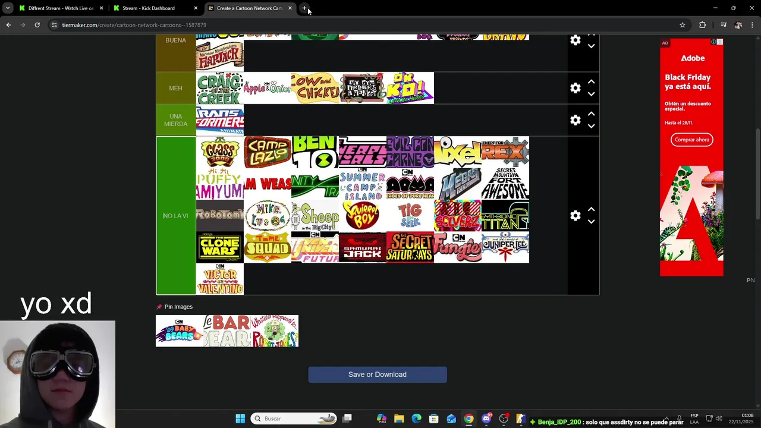Select the Secret Mountain Fort Awesome logo

[x=505, y=184]
